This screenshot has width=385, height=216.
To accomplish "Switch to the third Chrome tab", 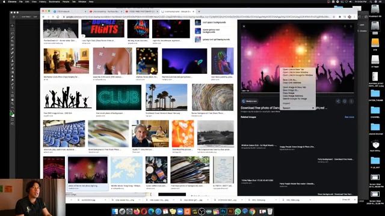I will coord(142,11).
